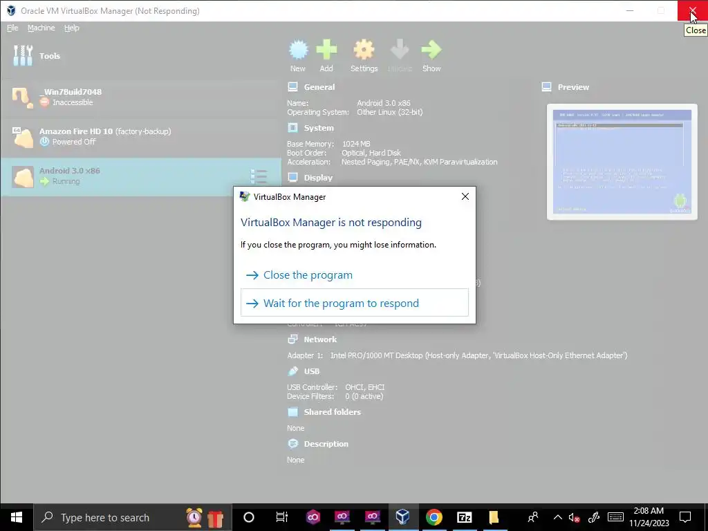Select the Tools entry in sidebar
708x531 pixels.
click(x=141, y=56)
